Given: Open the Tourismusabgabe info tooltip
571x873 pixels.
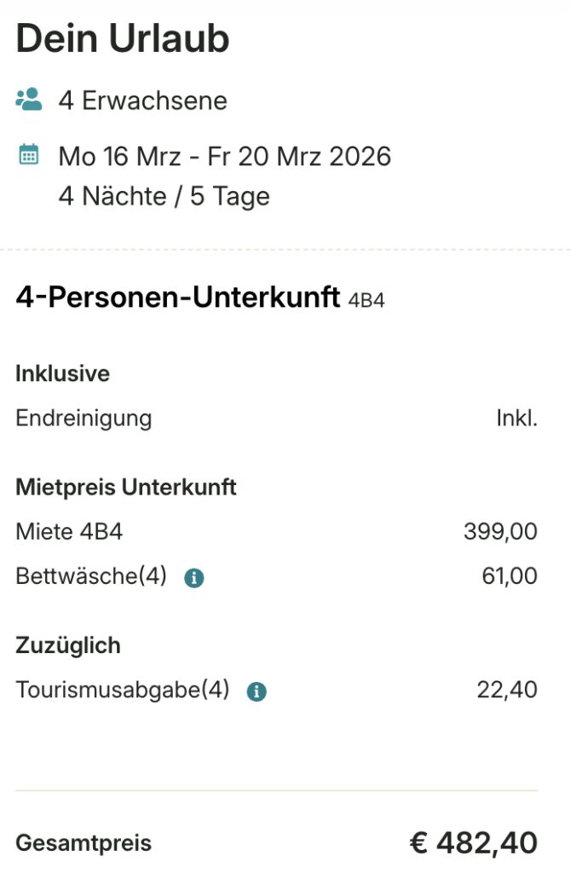Looking at the screenshot, I should pyautogui.click(x=257, y=691).
